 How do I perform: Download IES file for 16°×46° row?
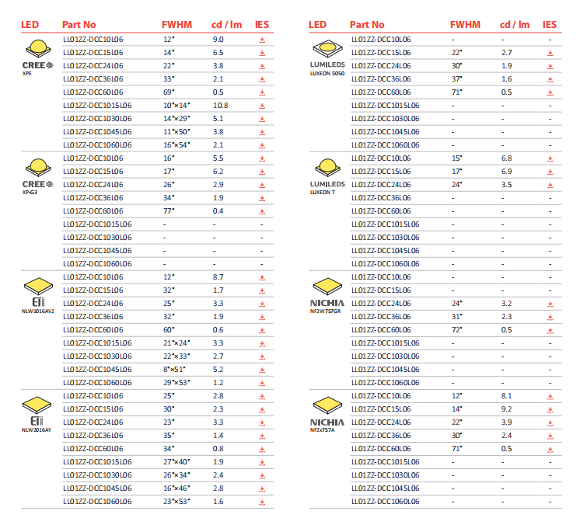pyautogui.click(x=262, y=488)
